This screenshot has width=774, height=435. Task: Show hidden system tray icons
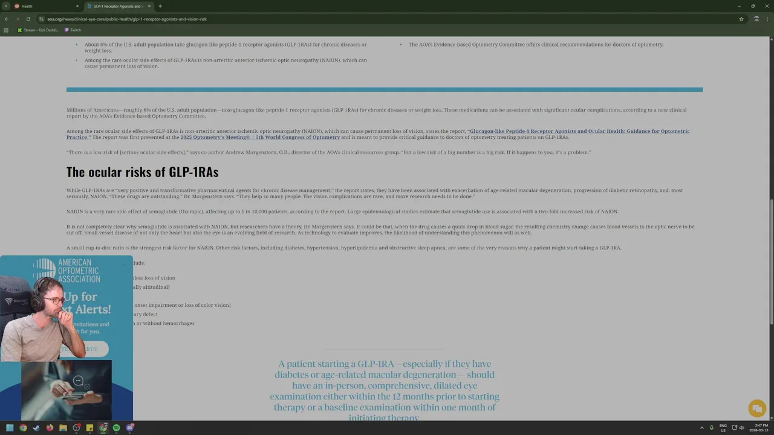tap(701, 428)
